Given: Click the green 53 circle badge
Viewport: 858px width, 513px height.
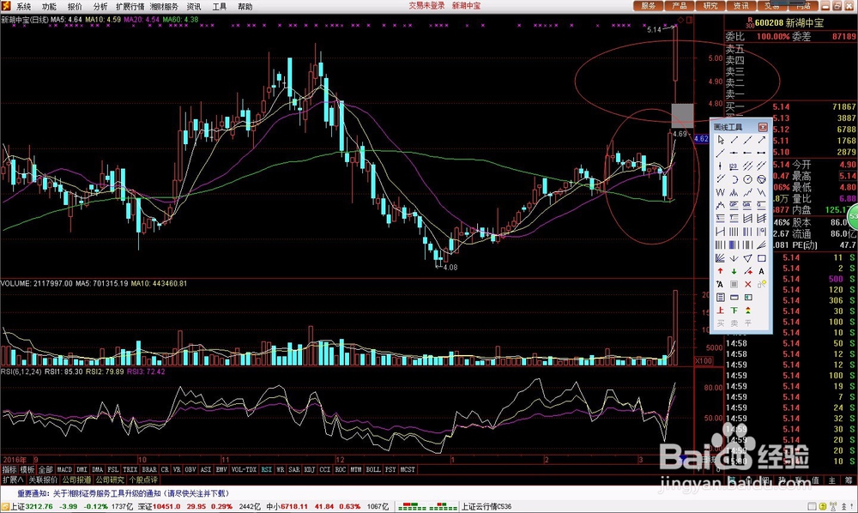Looking at the screenshot, I should [x=854, y=216].
